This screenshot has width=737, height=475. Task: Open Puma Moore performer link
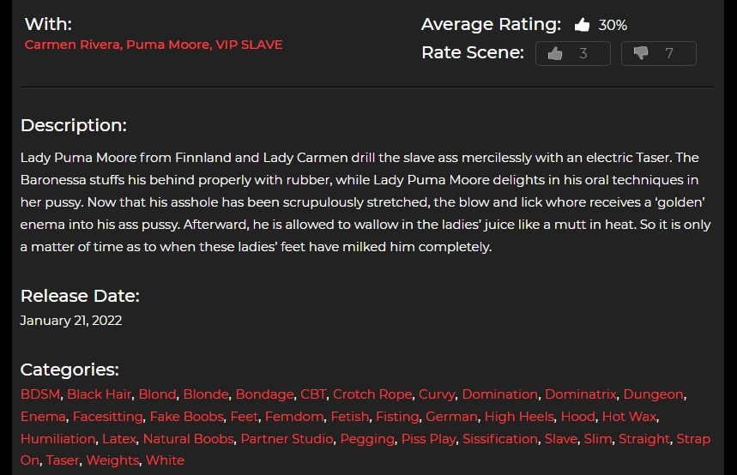tap(168, 45)
